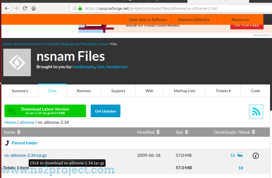The image size is (272, 178).
Task: Click the 2009-06-18 modified date
Action: (149, 155)
